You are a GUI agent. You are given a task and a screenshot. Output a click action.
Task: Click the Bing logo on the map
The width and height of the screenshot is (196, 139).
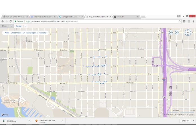[x=5, y=115]
